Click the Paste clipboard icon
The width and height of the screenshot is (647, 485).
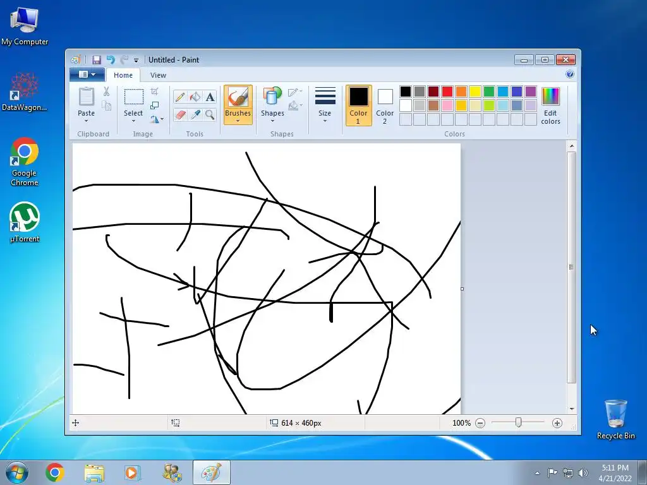pos(86,97)
